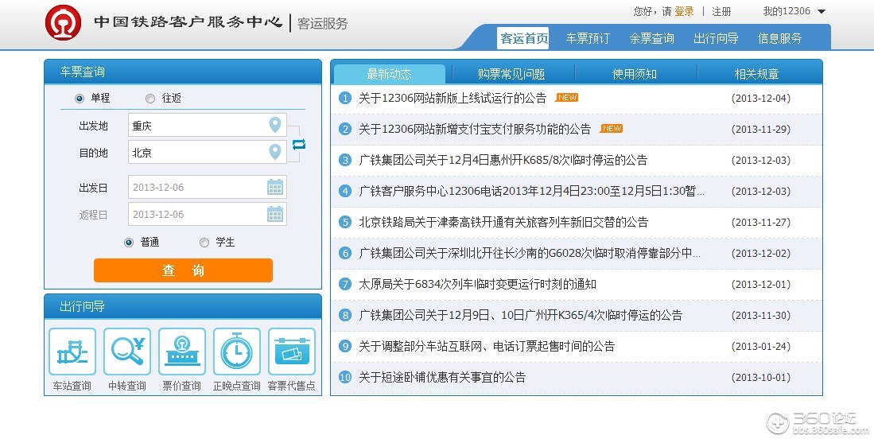Click the 登录 login link
Viewport: 874px width, 439px height.
click(684, 11)
